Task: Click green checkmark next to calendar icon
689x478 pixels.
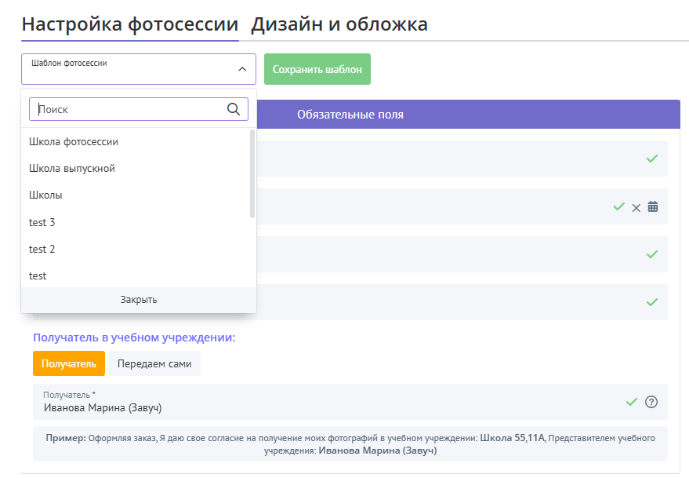Action: (619, 206)
